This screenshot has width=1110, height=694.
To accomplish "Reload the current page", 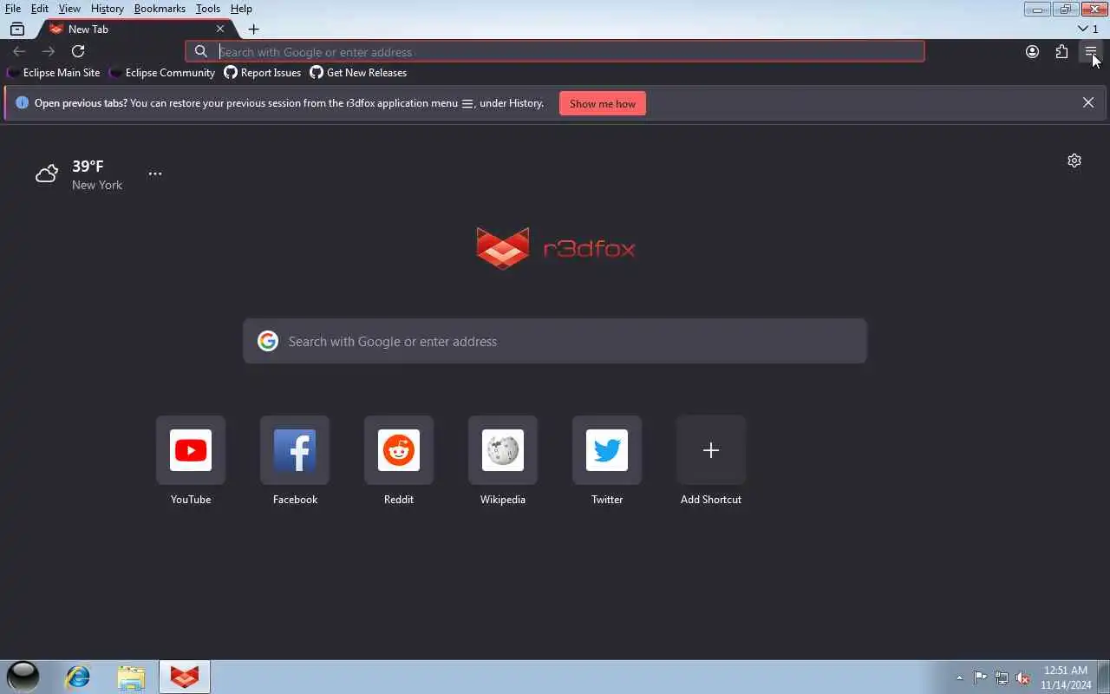I will (x=78, y=52).
